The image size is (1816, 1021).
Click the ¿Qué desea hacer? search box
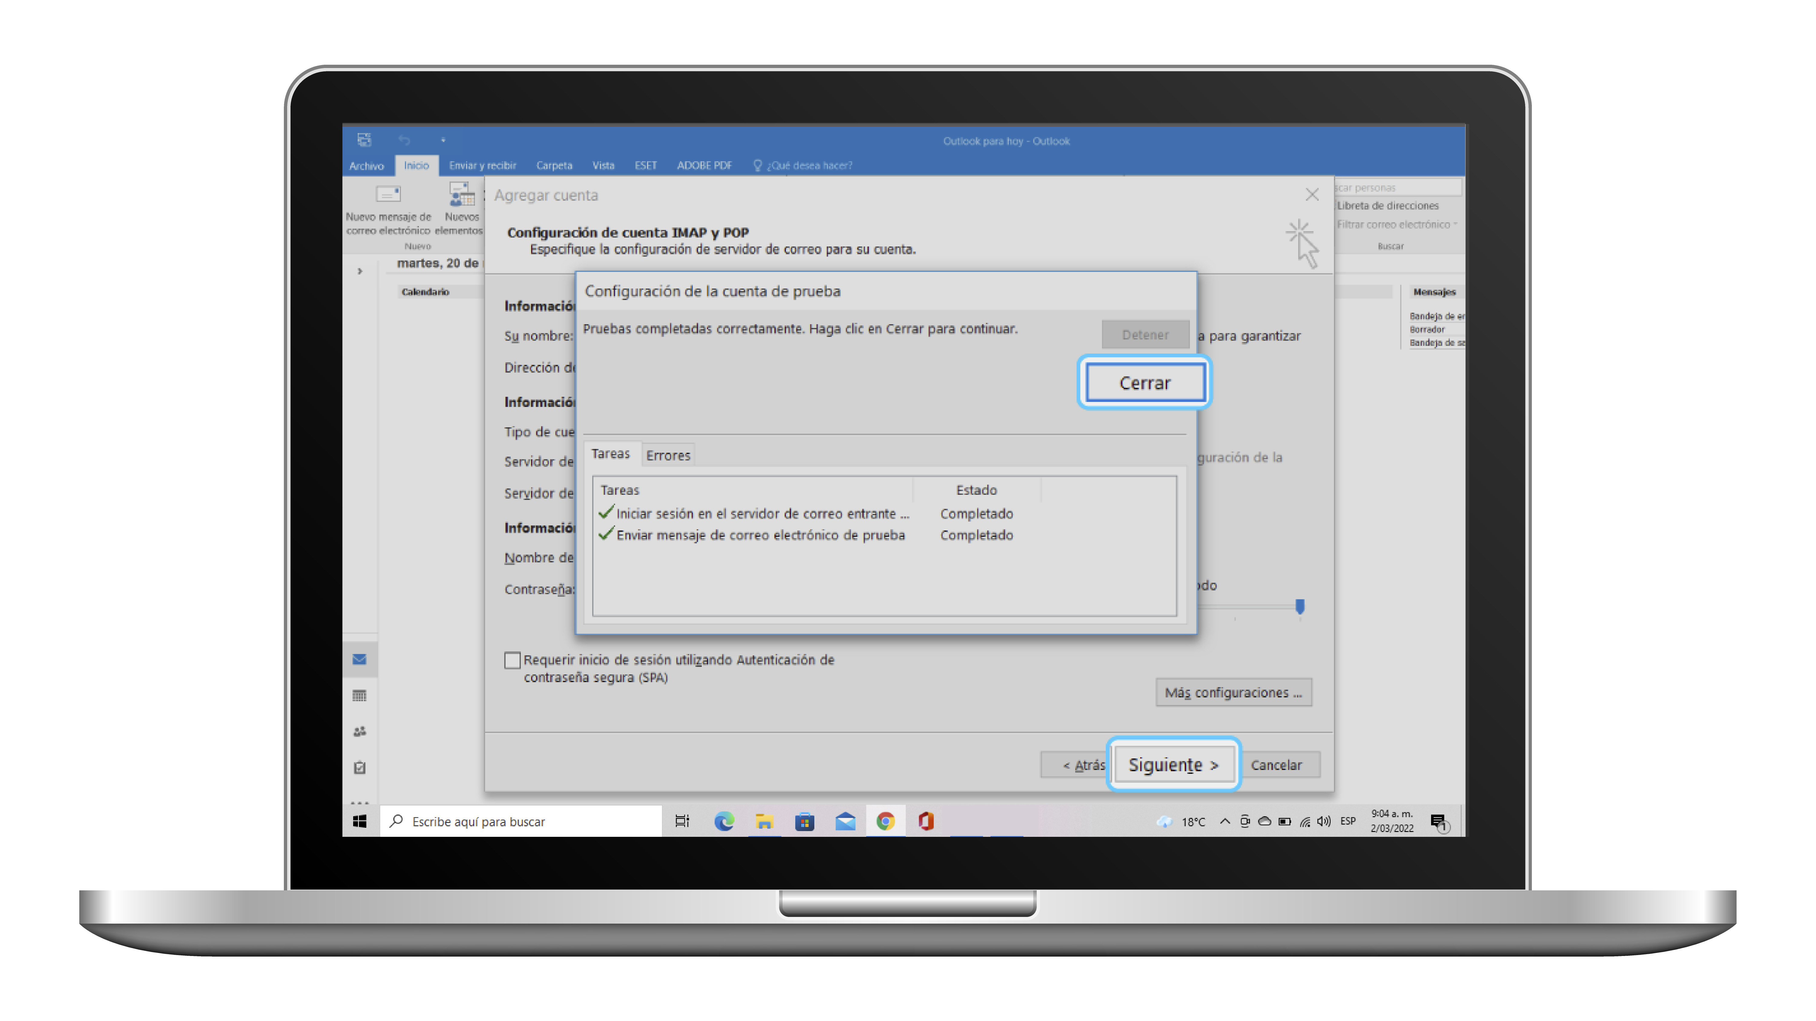point(803,166)
